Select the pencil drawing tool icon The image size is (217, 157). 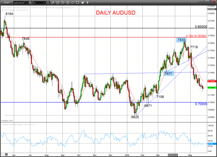click(x=53, y=3)
